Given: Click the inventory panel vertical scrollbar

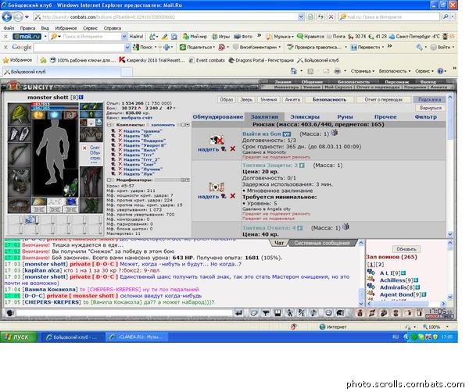Looking at the screenshot, I should (450, 164).
